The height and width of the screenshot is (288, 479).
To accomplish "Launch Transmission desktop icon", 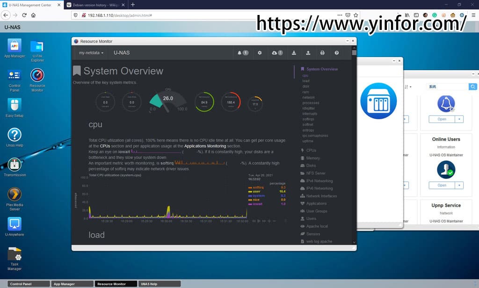I will 15,167.
